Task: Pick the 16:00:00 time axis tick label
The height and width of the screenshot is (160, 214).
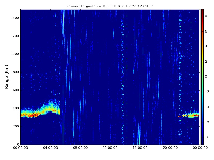Action: [x=140, y=148]
